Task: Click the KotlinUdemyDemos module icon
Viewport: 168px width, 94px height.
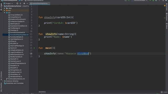Action: (x=5, y=6)
